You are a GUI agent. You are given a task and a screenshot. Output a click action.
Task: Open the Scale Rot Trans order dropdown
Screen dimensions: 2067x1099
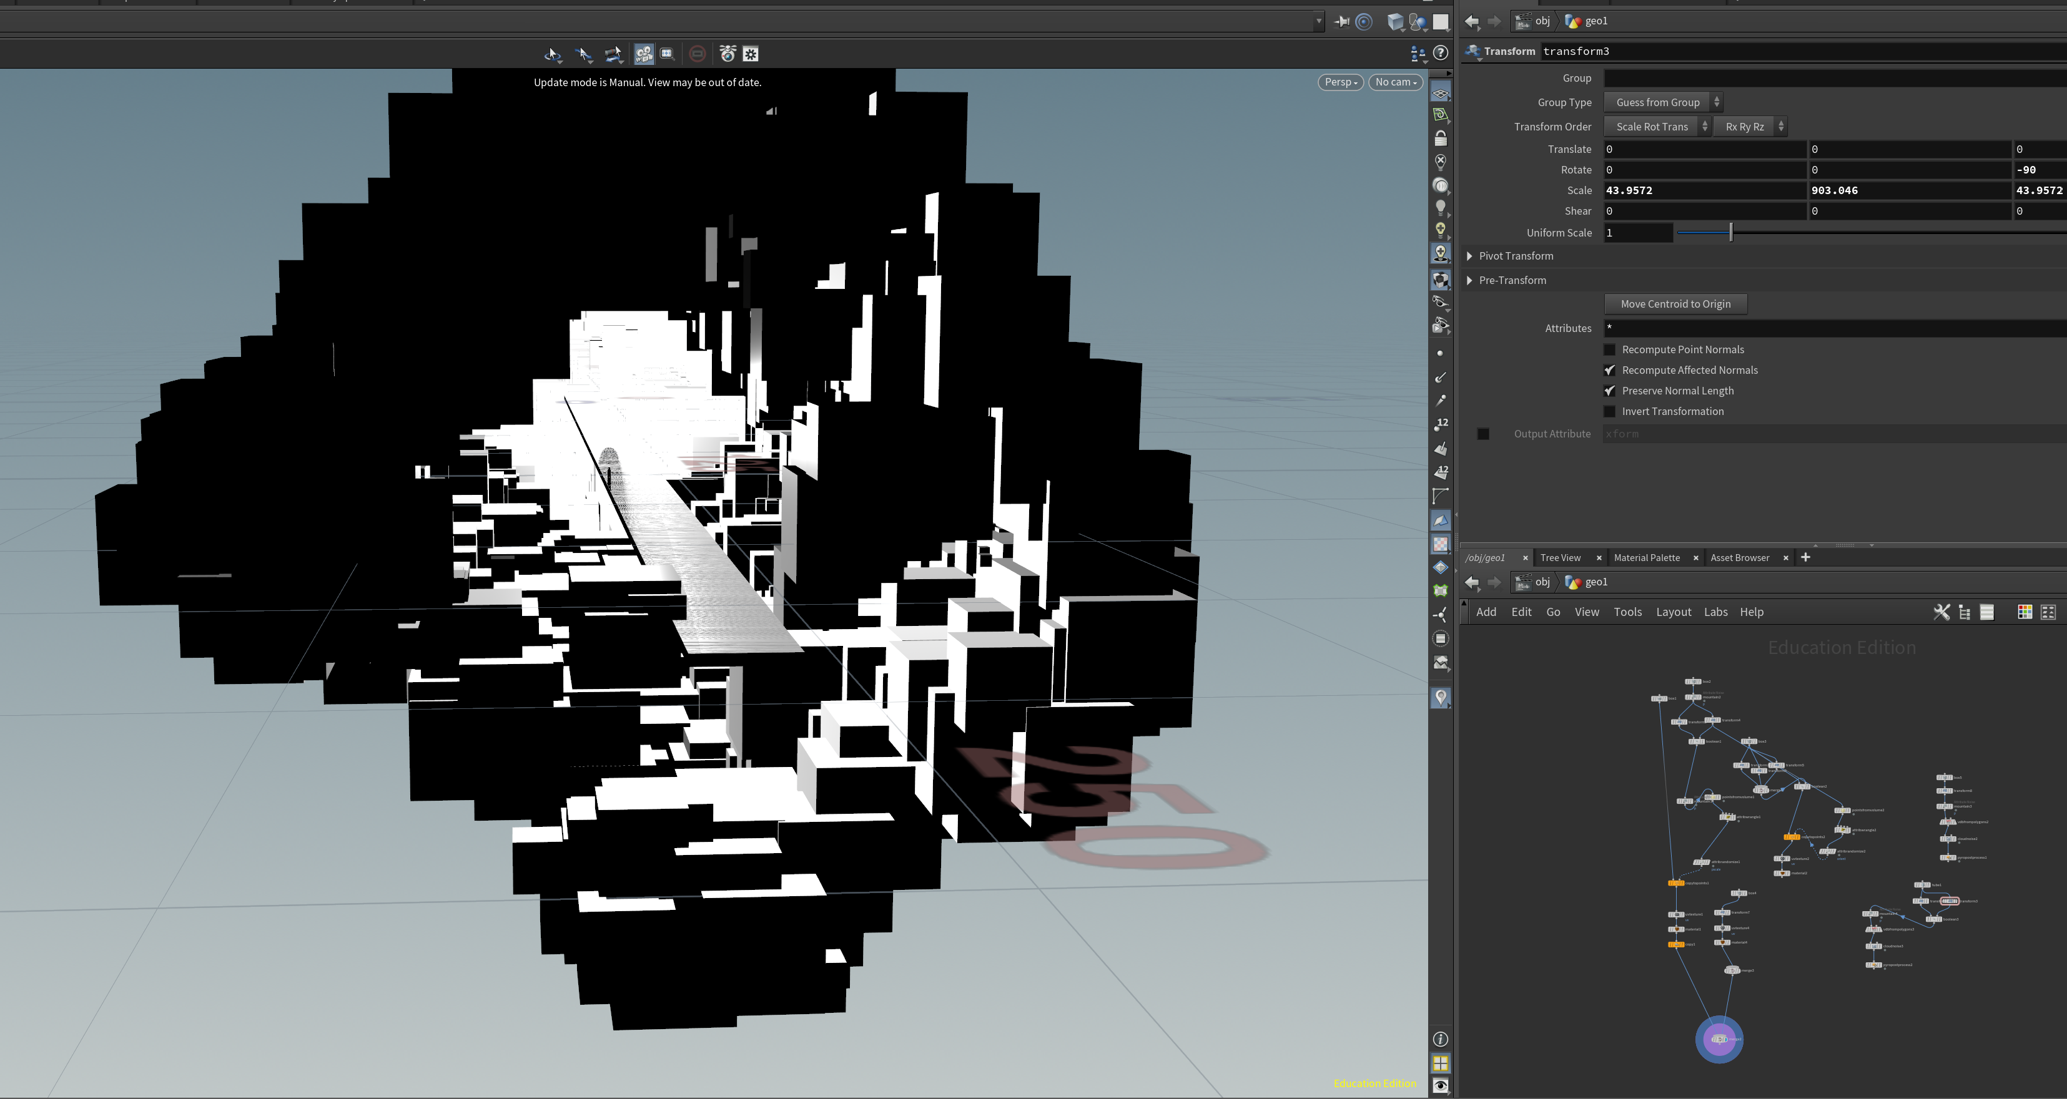pyautogui.click(x=1657, y=126)
